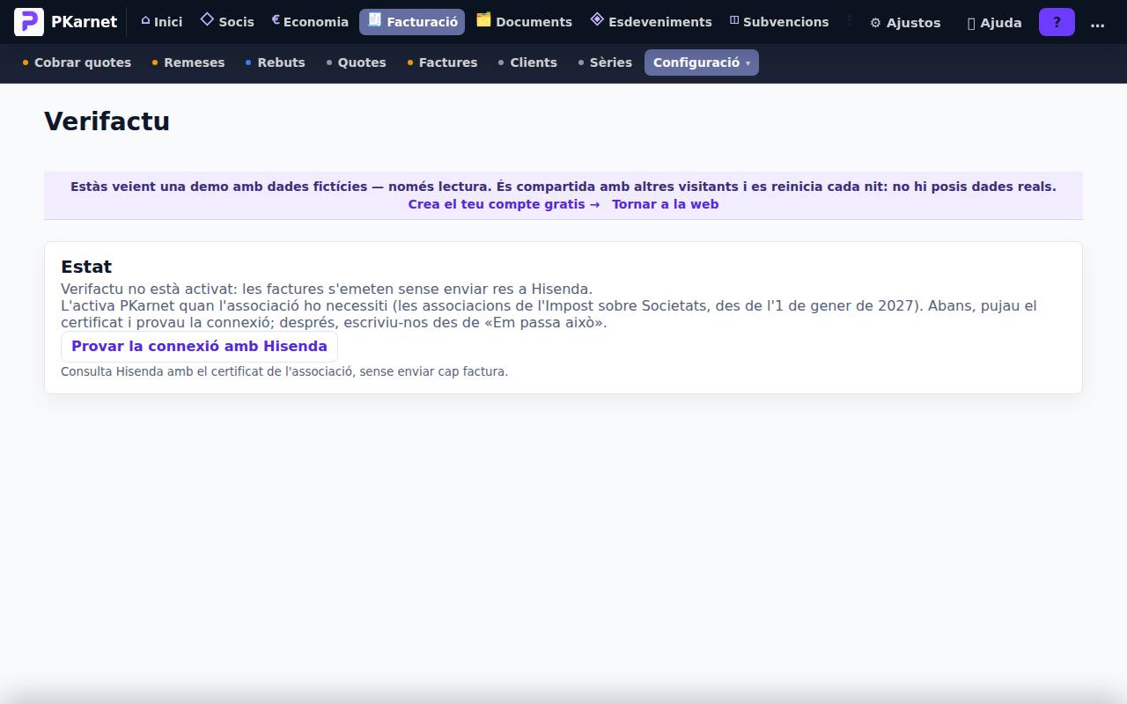The image size is (1127, 704).
Task: Go to Cobrar quotes
Action: [77, 62]
